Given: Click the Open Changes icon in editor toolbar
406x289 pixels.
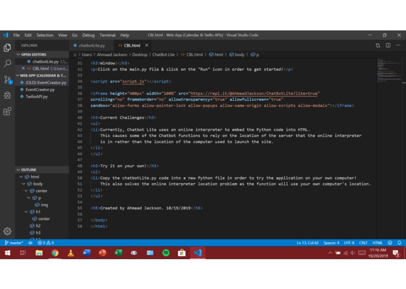Looking at the screenshot, I should pyautogui.click(x=378, y=46).
